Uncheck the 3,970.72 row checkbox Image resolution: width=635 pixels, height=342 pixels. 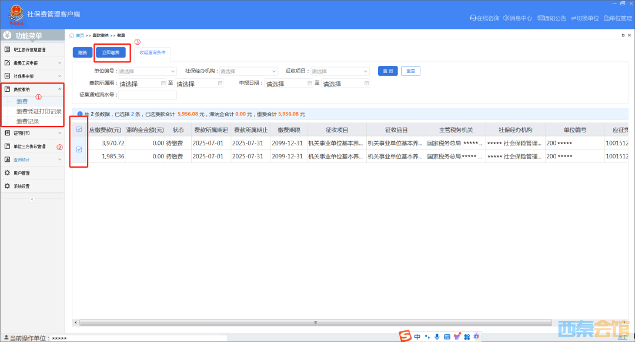coord(79,143)
